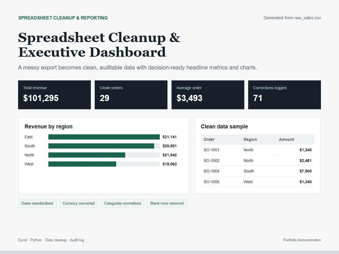Select the East revenue bar
339x254 pixels.
104,137
